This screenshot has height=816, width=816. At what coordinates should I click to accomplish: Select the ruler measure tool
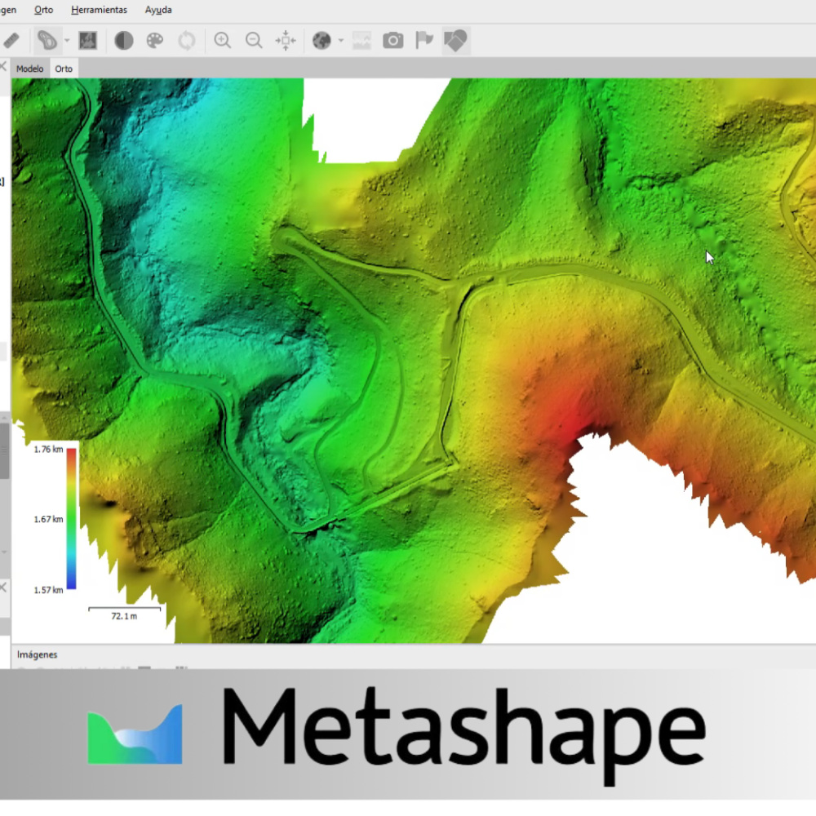click(x=11, y=41)
